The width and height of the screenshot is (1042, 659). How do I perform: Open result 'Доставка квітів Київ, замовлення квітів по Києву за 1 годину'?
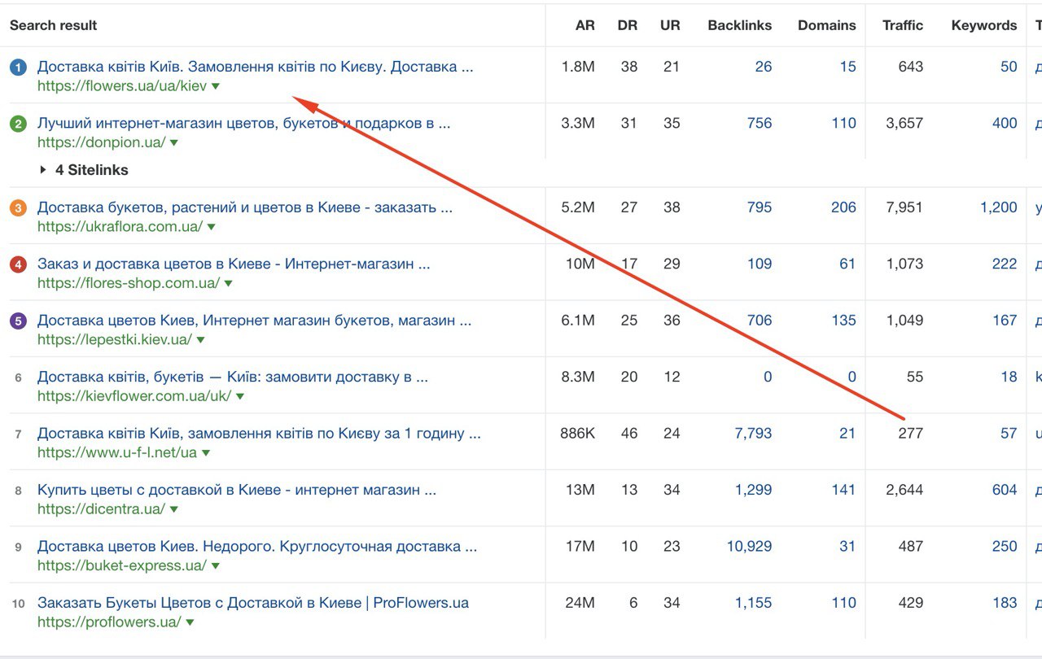(259, 434)
